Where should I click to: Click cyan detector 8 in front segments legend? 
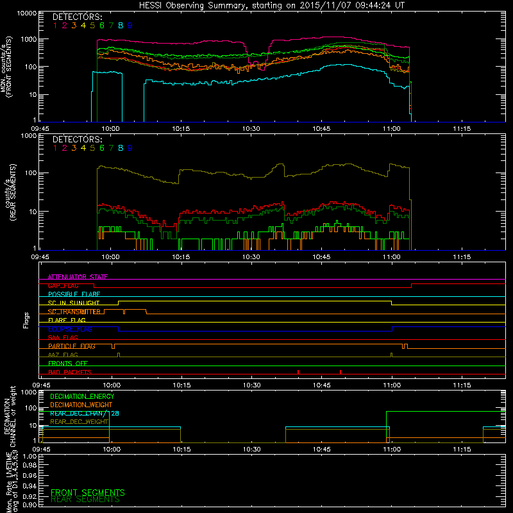121,26
